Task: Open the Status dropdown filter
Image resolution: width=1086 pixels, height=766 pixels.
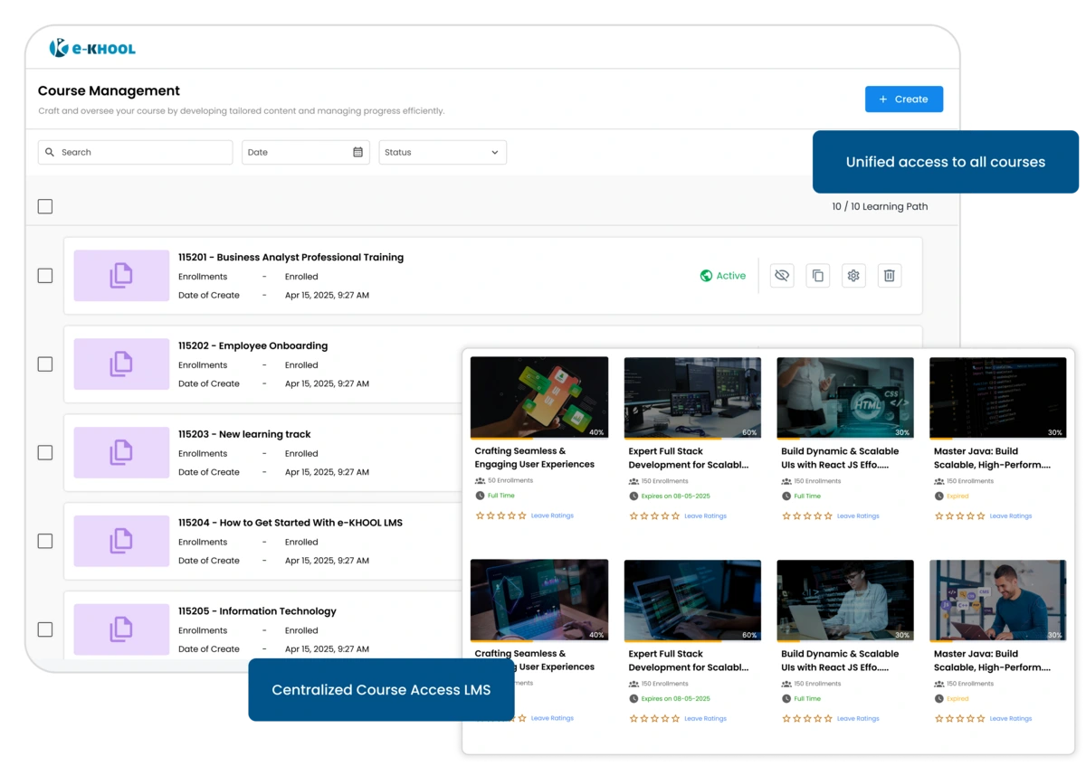Action: [x=442, y=152]
